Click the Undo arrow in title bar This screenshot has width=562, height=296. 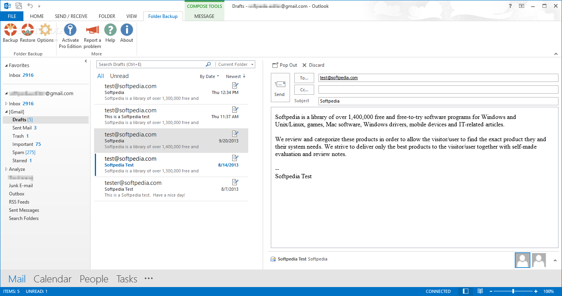tap(30, 6)
